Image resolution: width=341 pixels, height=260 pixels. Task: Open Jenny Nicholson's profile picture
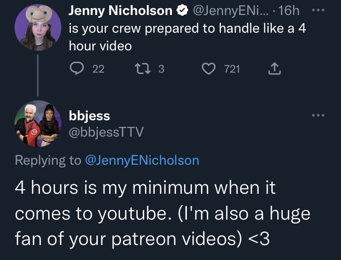point(38,28)
